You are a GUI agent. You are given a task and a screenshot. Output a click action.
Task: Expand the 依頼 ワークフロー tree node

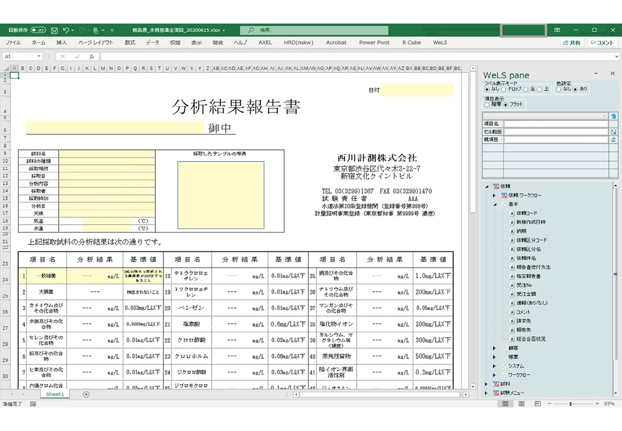[494, 196]
